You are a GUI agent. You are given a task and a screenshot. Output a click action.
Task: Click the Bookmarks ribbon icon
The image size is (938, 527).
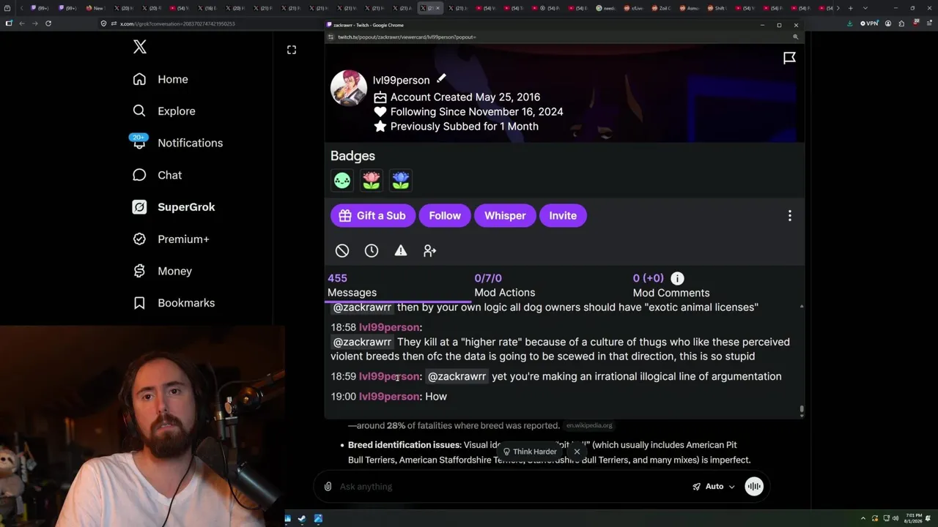point(139,303)
